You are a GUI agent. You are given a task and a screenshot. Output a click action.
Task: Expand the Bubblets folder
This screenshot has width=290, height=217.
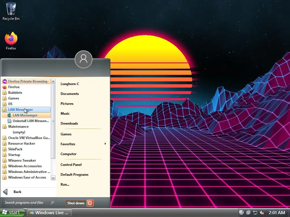point(26,93)
